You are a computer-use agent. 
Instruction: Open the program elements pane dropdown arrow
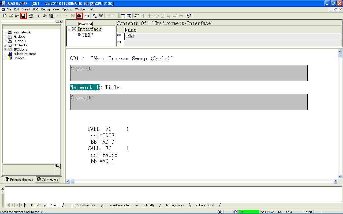click(57, 21)
